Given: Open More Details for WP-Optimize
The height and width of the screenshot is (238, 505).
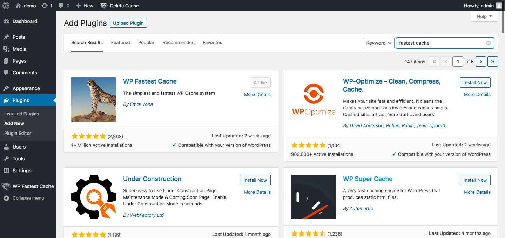Looking at the screenshot, I should tap(477, 94).
